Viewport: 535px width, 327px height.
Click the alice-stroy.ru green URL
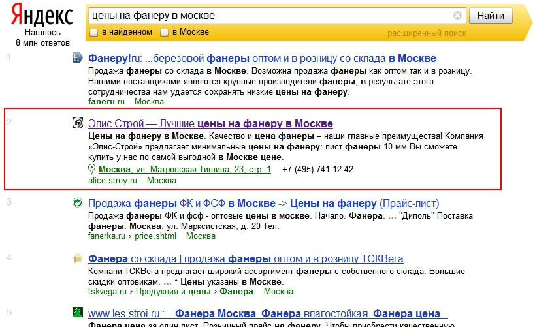point(112,181)
